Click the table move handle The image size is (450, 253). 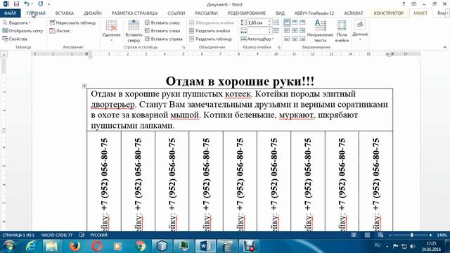point(84,86)
